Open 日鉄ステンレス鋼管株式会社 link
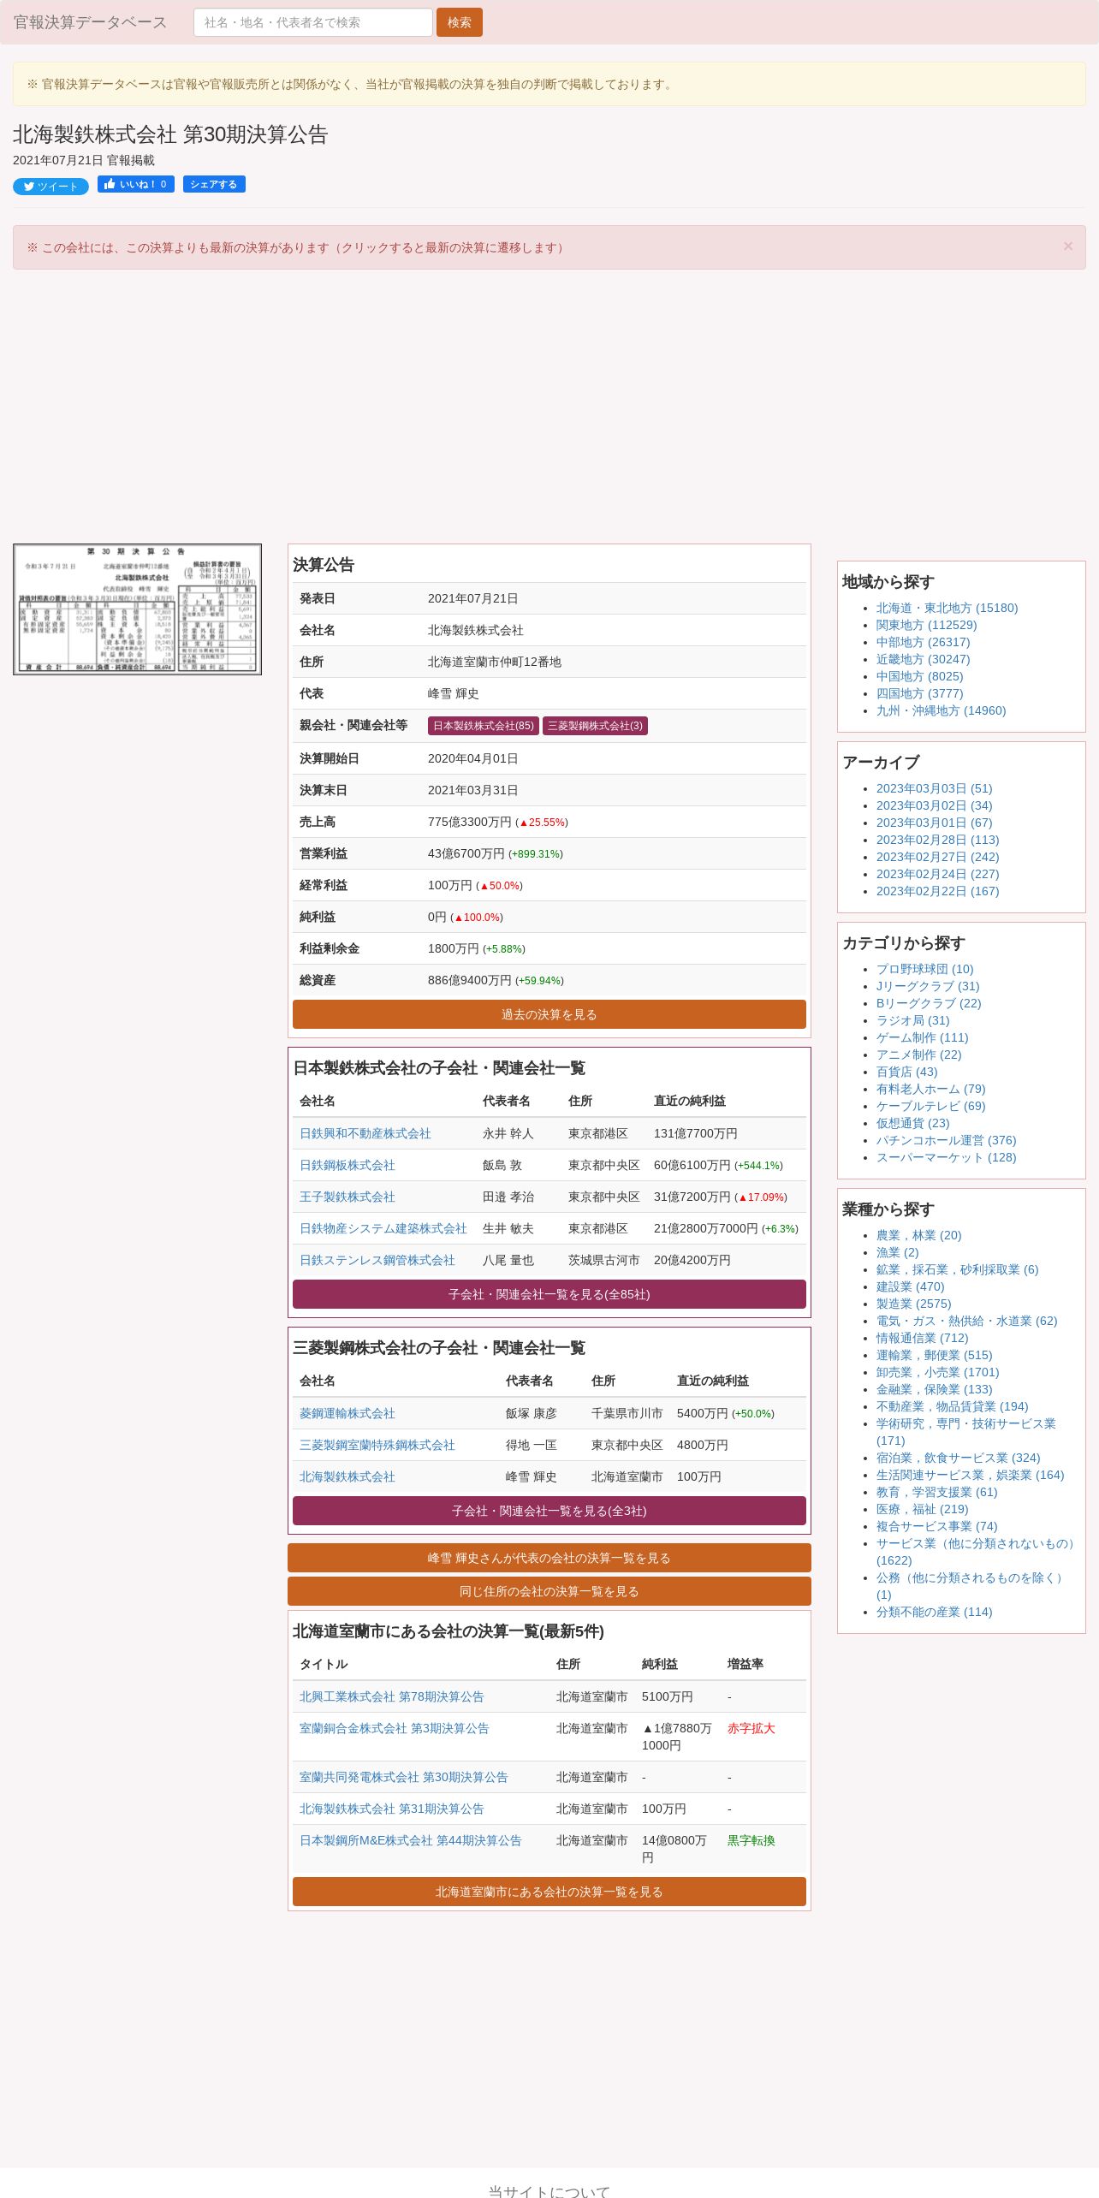Screen dimensions: 1099x2198 pos(377,1260)
